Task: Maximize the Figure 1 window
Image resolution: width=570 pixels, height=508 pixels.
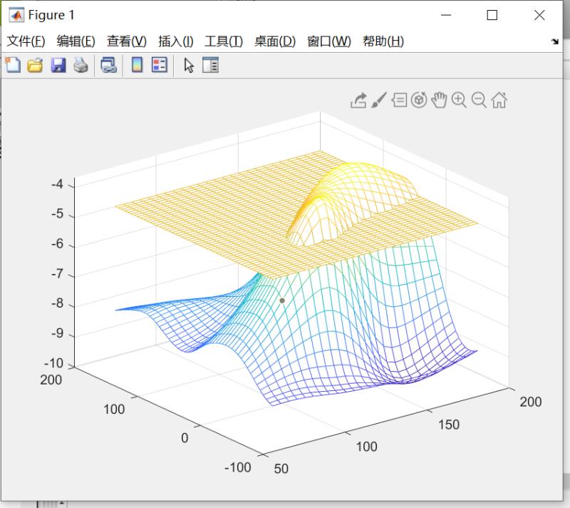Action: coord(492,15)
